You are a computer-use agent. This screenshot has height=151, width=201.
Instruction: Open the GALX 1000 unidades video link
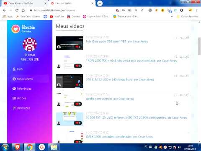click(x=120, y=137)
